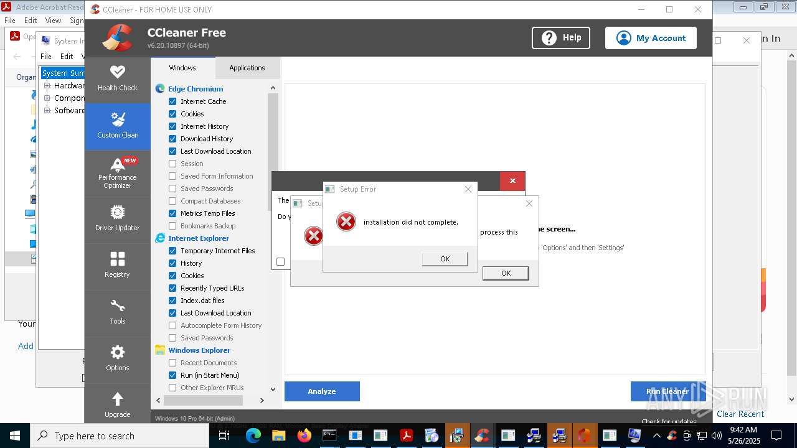Open the Options gear section
Image resolution: width=797 pixels, height=448 pixels.
[118, 360]
